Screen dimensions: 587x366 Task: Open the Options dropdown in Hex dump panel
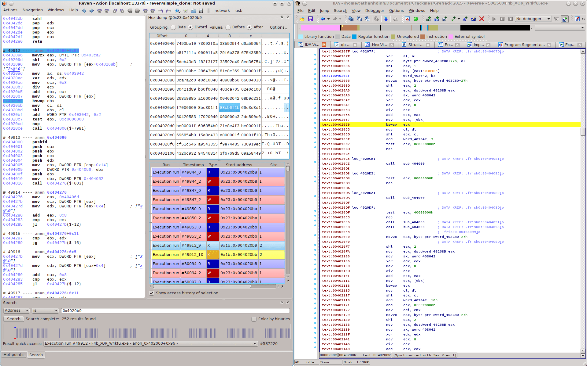[x=277, y=27]
